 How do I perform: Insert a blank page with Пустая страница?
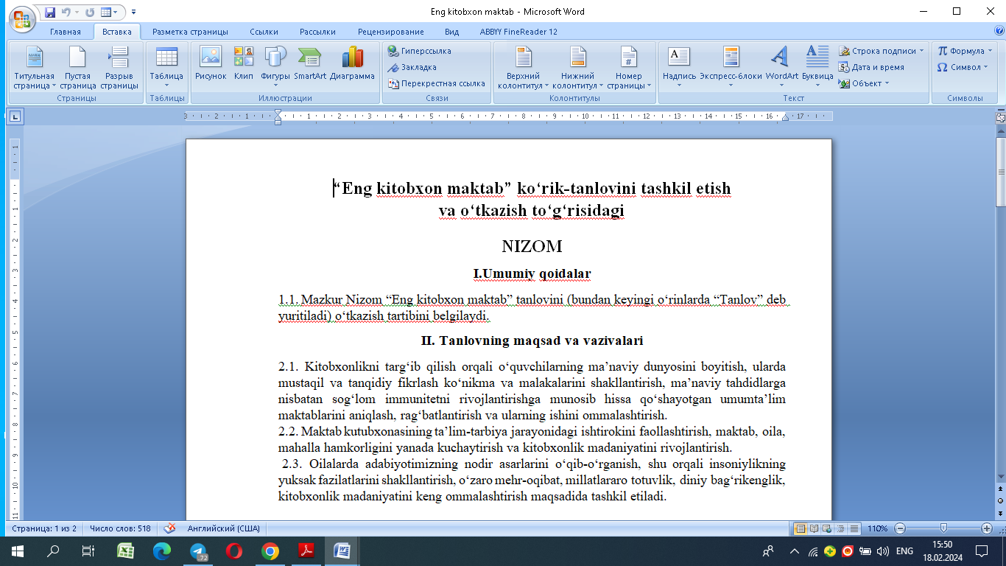77,68
